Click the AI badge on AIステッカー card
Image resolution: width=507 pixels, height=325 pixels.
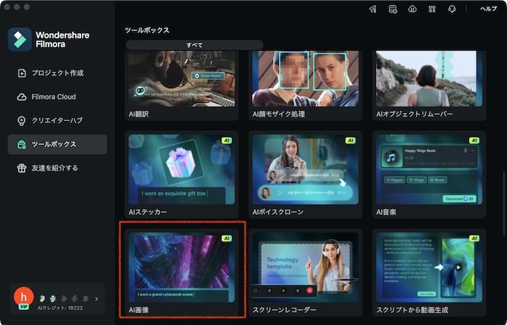click(227, 140)
